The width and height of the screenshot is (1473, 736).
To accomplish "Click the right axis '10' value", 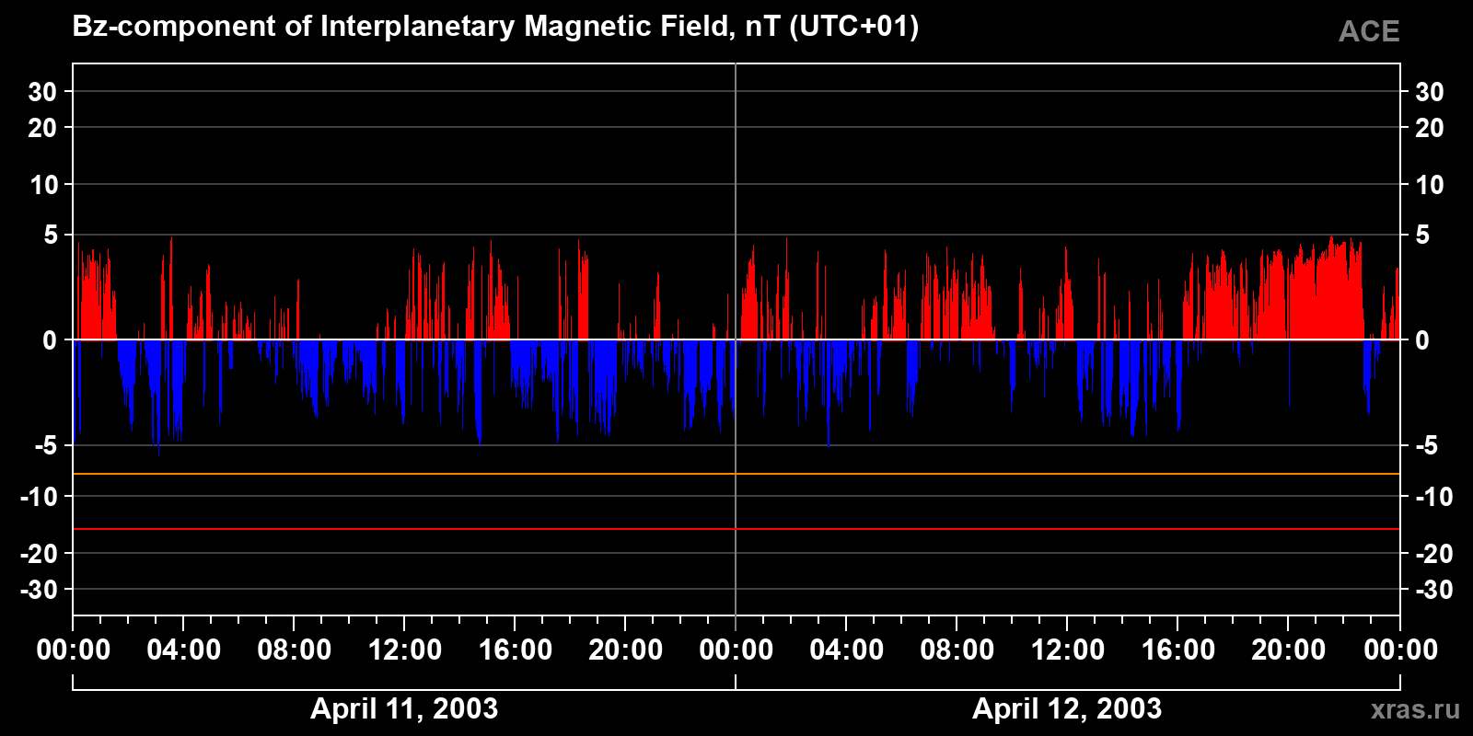I will coord(1430,185).
